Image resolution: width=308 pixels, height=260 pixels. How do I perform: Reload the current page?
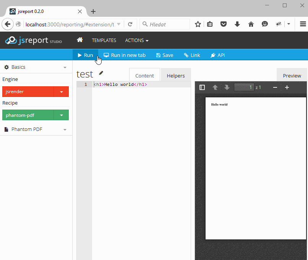130,24
